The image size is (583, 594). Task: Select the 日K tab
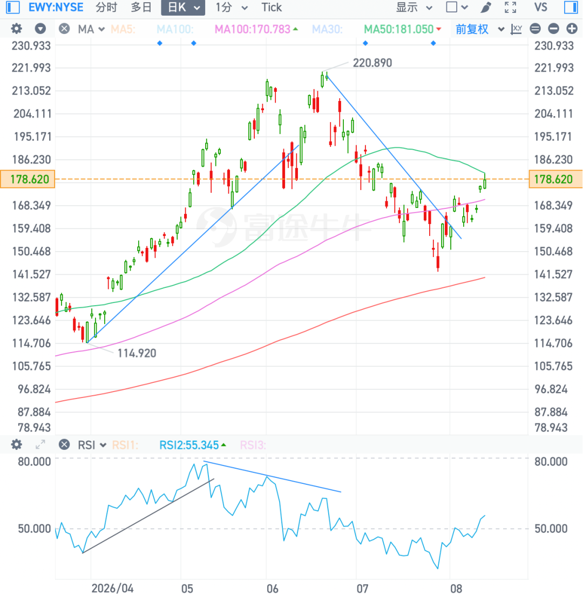pyautogui.click(x=177, y=7)
